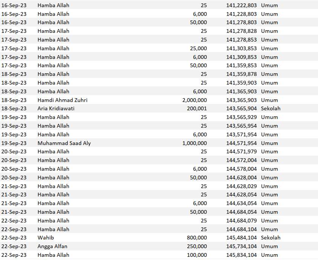The width and height of the screenshot is (318, 261).
Task: Select the 800,000 amount cell
Action: (197, 238)
